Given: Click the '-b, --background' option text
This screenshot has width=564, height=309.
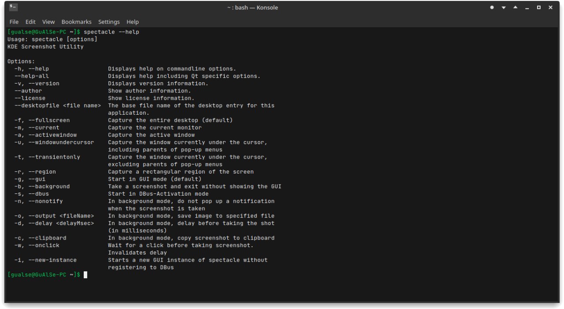Looking at the screenshot, I should tap(42, 186).
